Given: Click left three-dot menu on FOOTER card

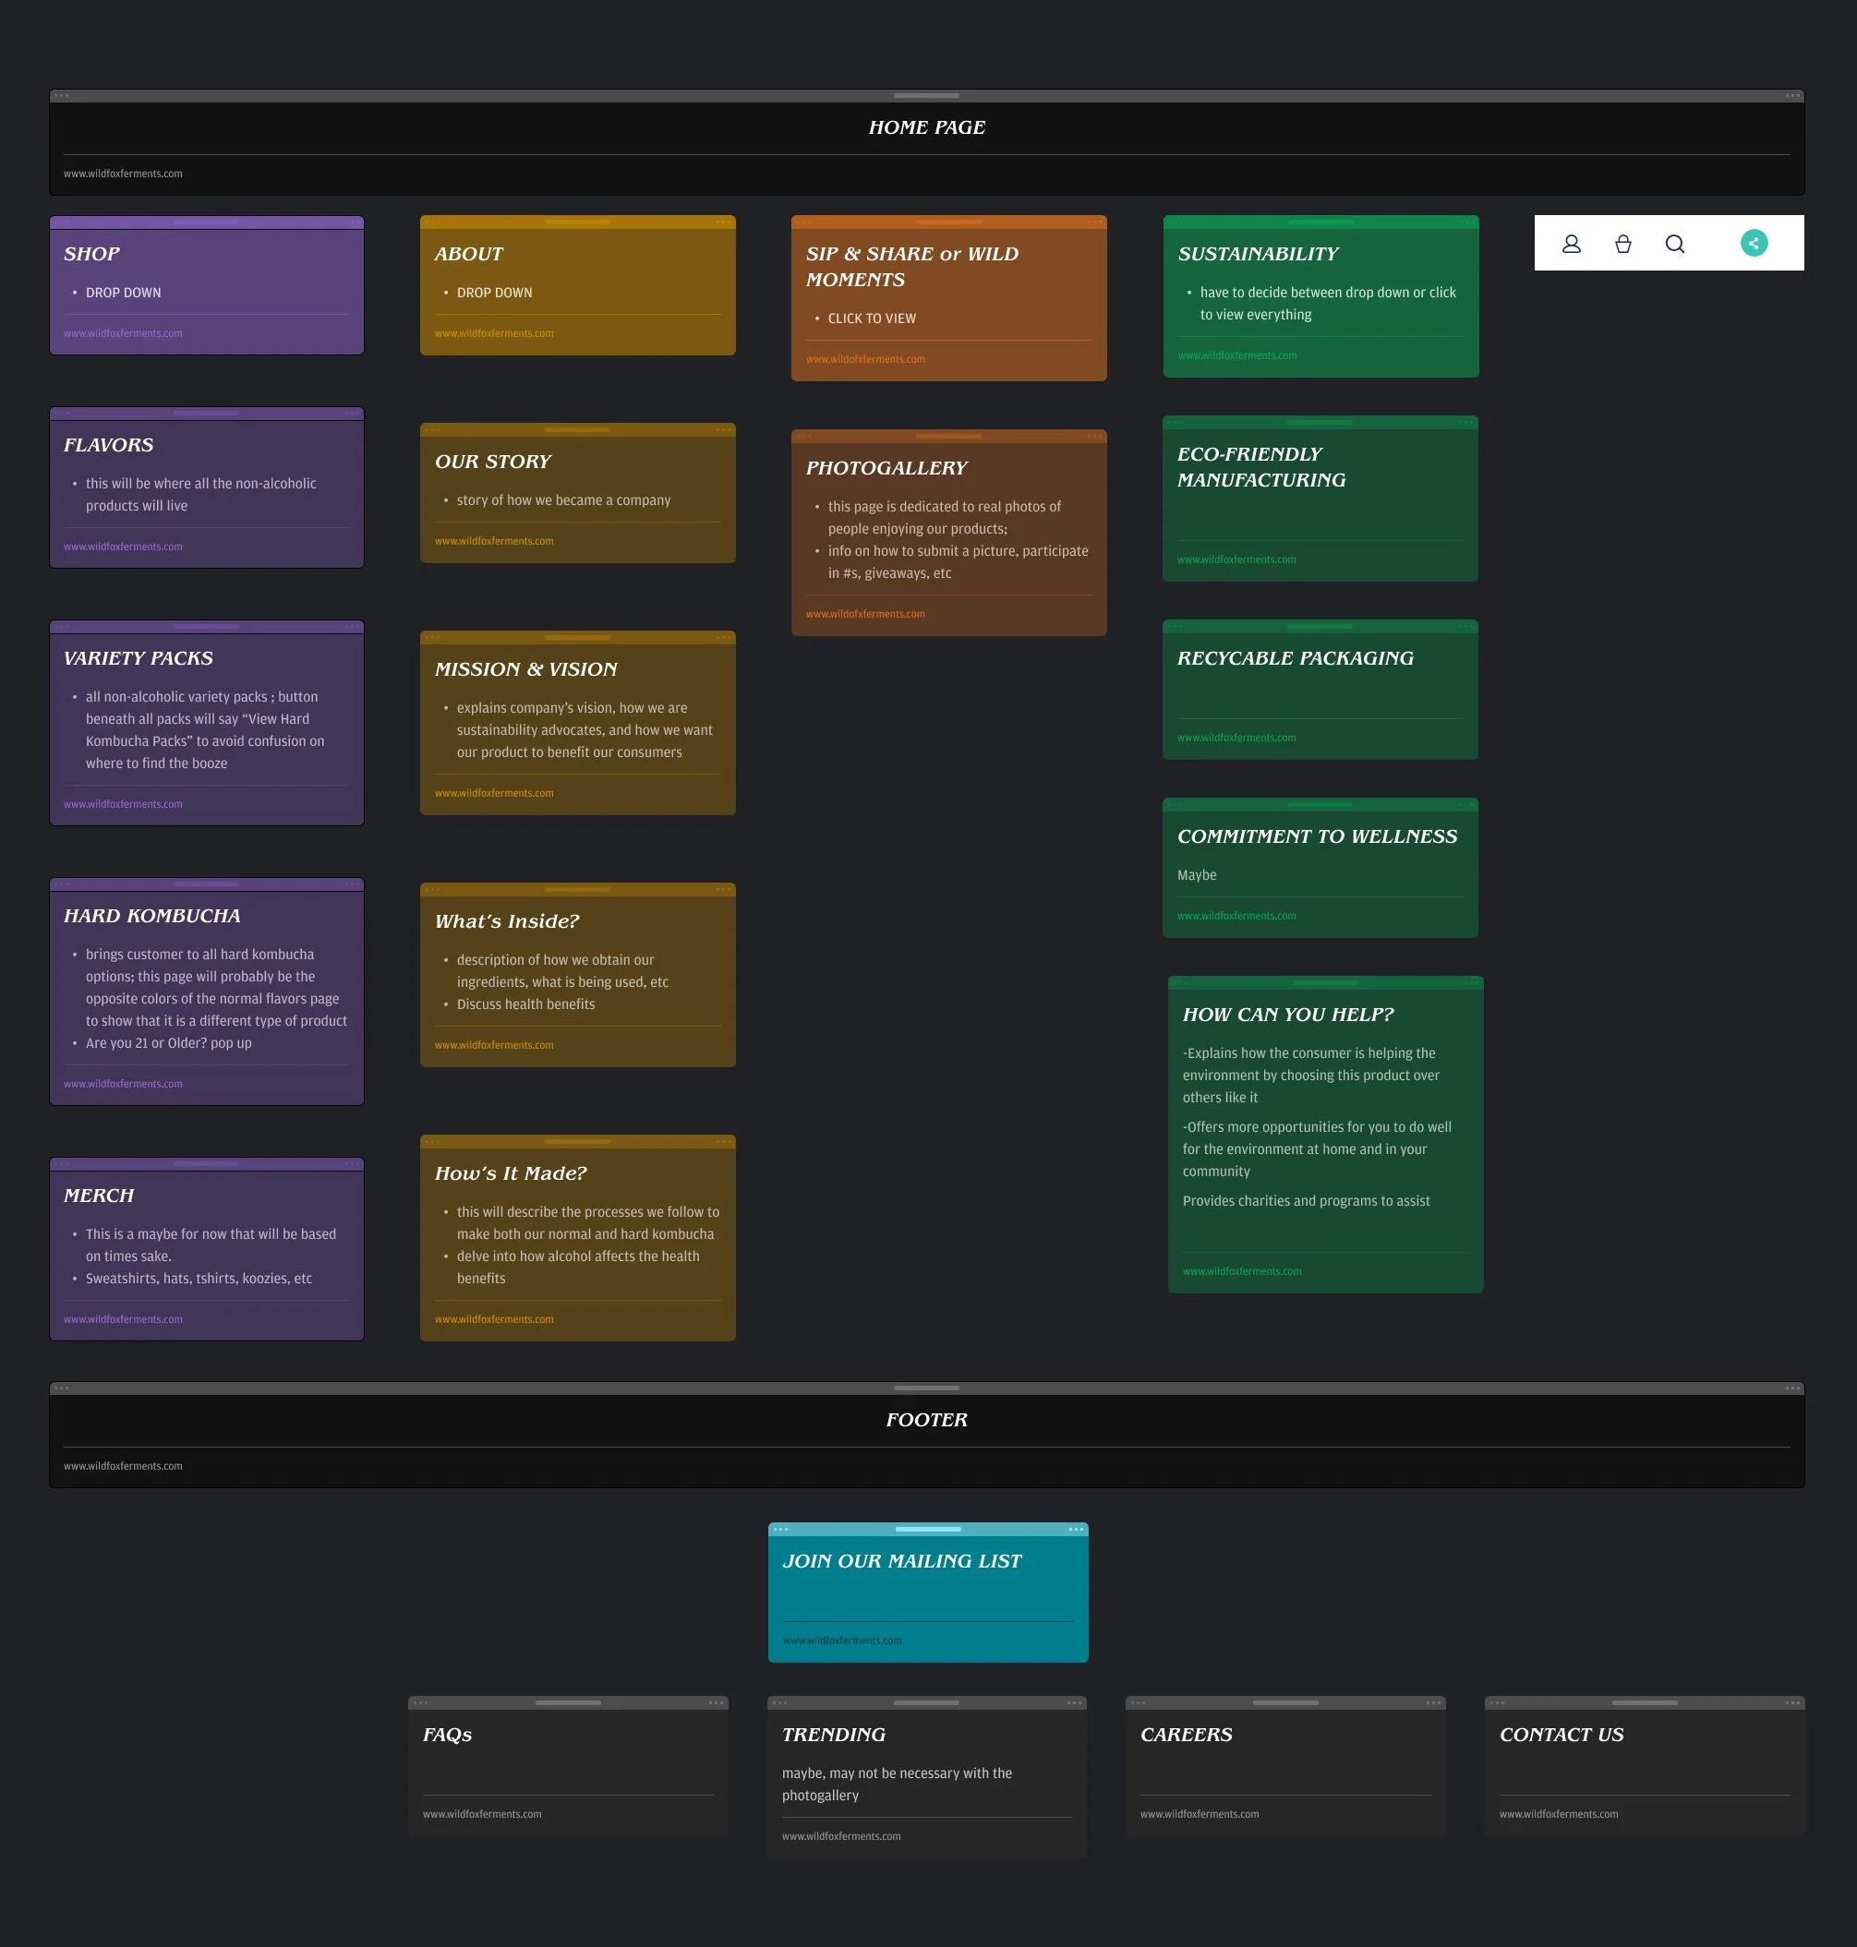Looking at the screenshot, I should (x=61, y=1388).
